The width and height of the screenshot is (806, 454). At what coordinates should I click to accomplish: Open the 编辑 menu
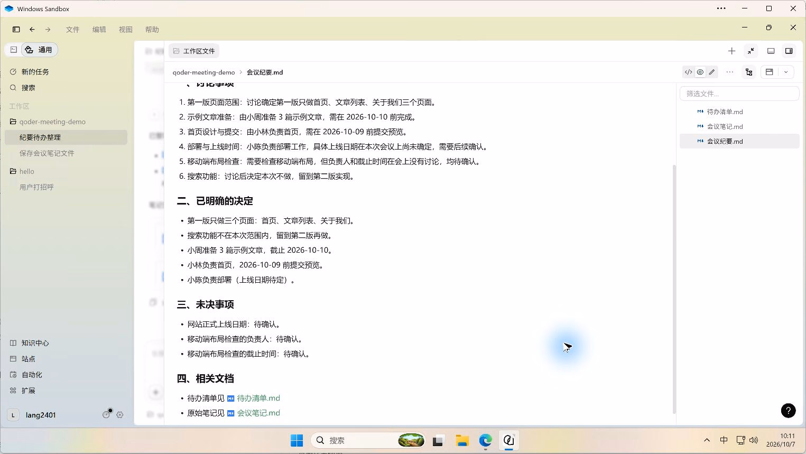click(x=99, y=30)
